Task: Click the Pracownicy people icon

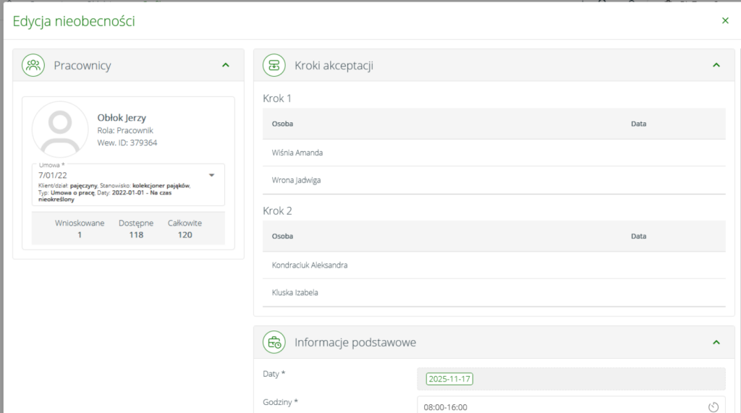Action: 33,65
